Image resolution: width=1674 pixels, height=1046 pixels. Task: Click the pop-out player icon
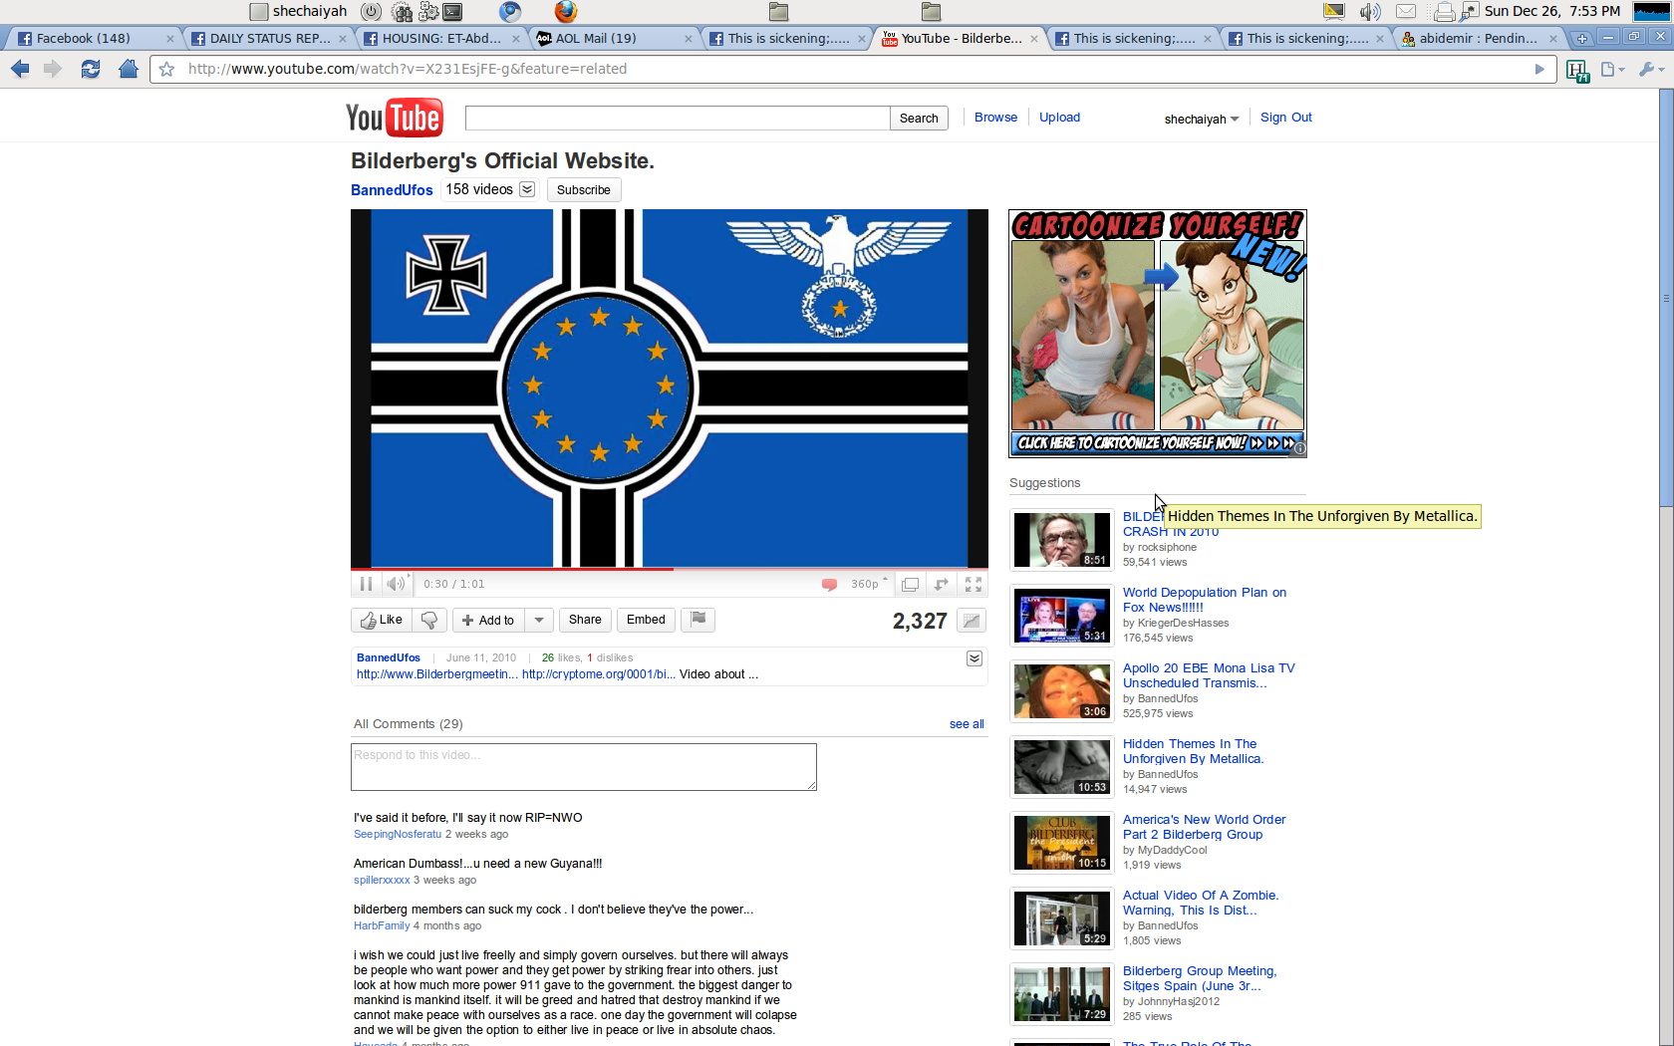click(942, 584)
